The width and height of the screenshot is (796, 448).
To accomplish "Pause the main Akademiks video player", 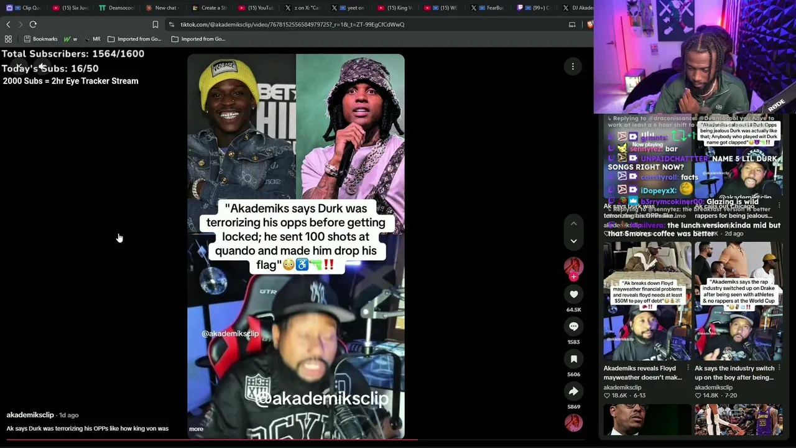I will [296, 246].
